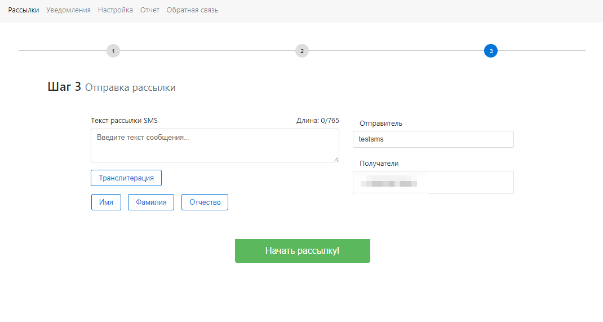Open Обратная связь link

192,10
